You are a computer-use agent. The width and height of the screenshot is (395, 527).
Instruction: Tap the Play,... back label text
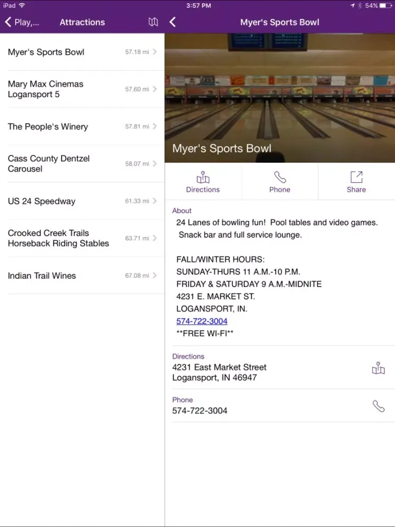pos(27,23)
